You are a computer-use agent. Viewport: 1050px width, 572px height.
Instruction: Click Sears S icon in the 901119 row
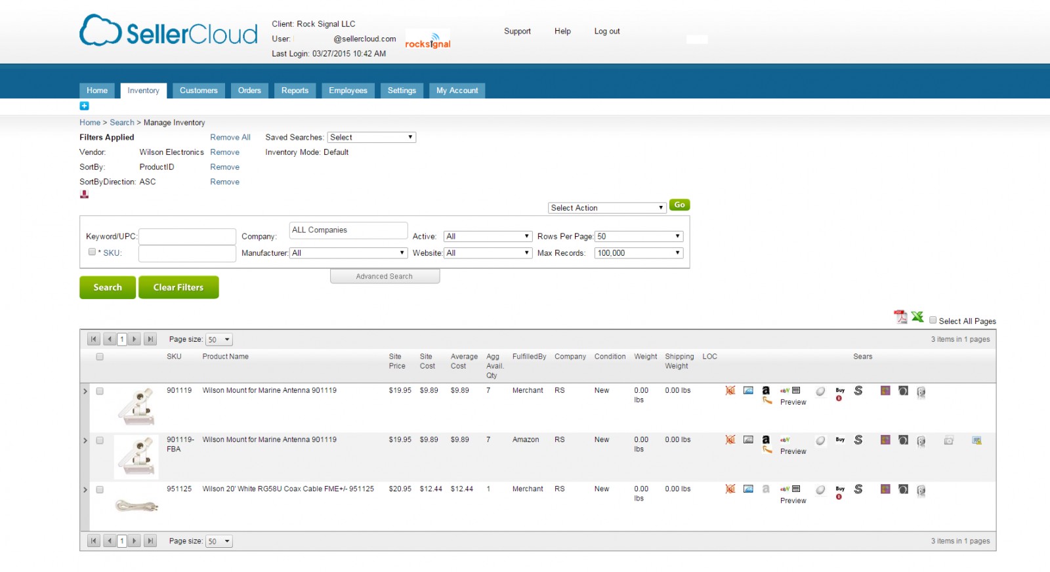pos(858,390)
